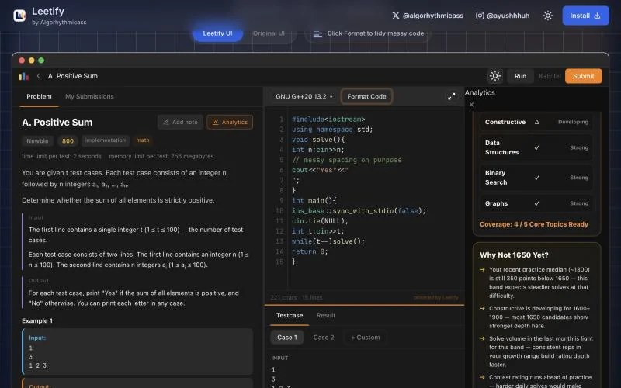The image size is (621, 388).
Task: Click the 'powered by Leetify' text
Action: pos(435,297)
